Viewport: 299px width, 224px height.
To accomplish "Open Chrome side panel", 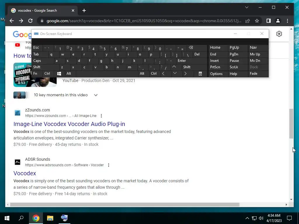I will (269, 21).
